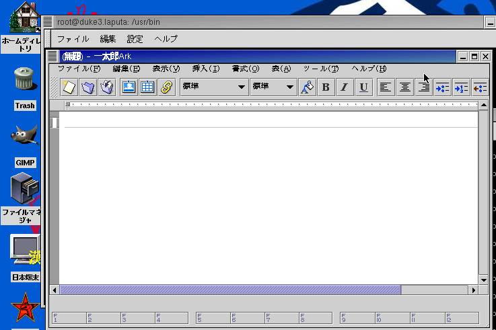Click the decrease indent icon
The image size is (496, 330).
pyautogui.click(x=480, y=87)
